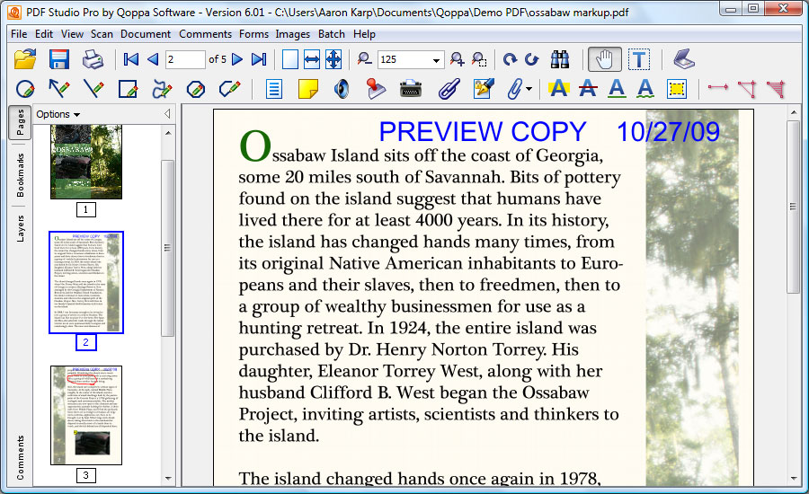Go to the first page
Image resolution: width=809 pixels, height=494 pixels.
coord(131,59)
